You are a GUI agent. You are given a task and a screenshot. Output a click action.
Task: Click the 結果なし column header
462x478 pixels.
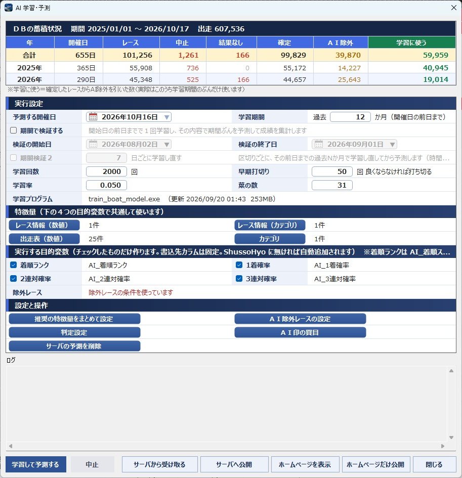[231, 42]
